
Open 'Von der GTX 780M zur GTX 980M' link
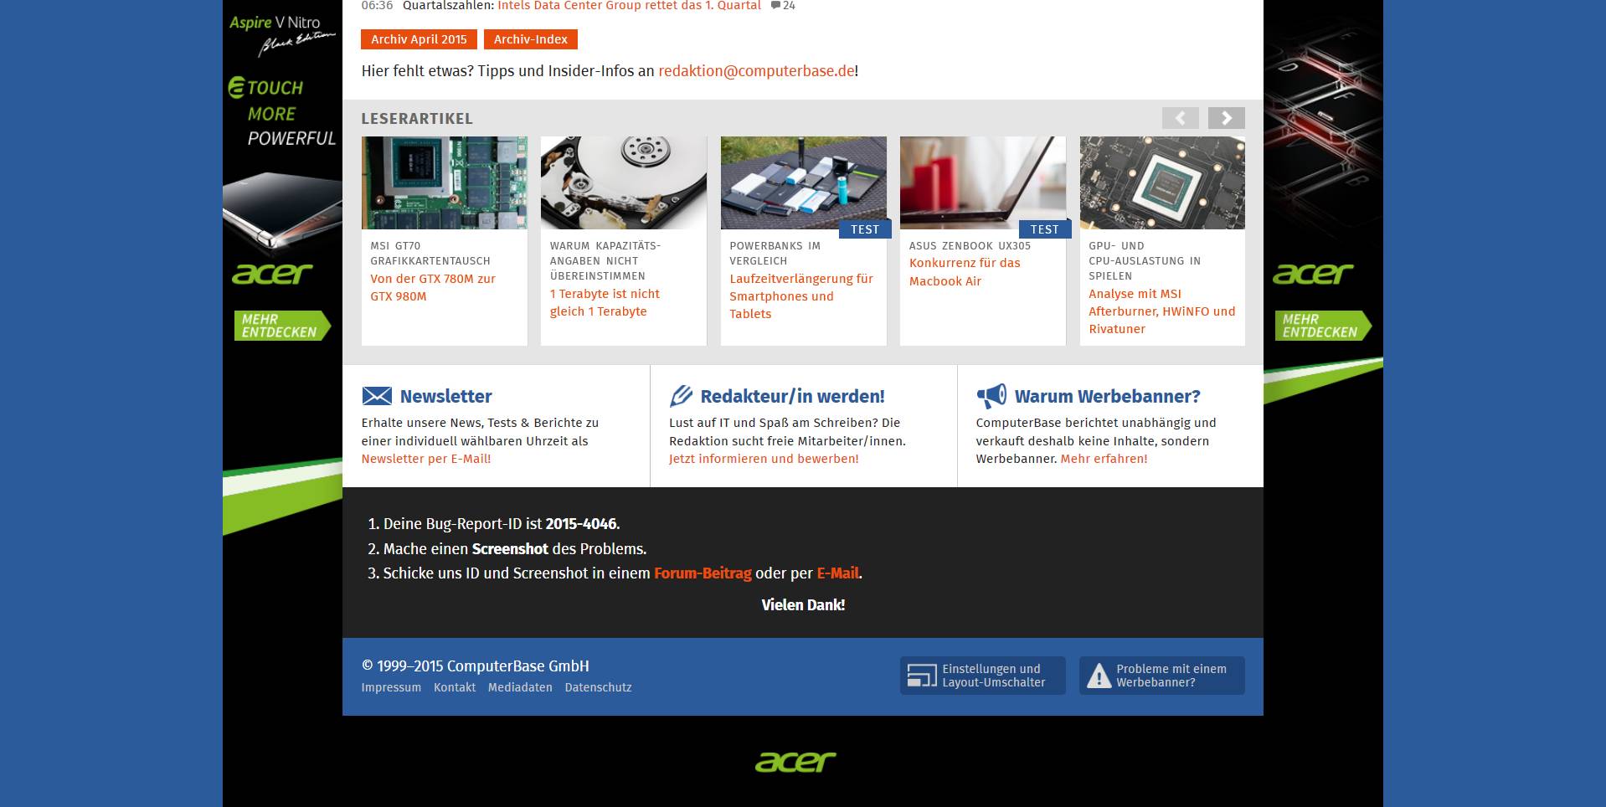(x=433, y=287)
